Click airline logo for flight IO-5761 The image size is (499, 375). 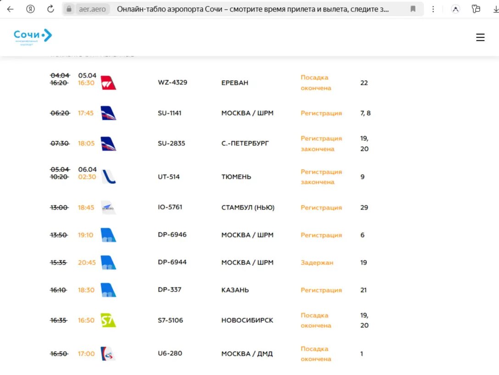click(108, 207)
